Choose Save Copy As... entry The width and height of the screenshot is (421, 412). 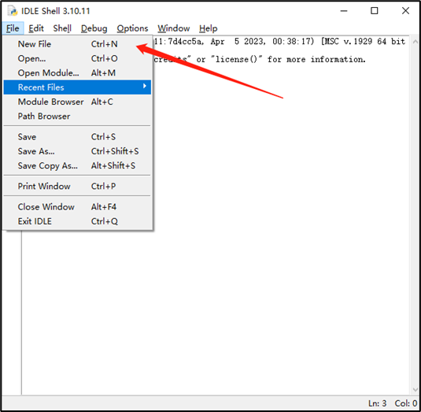click(77, 165)
